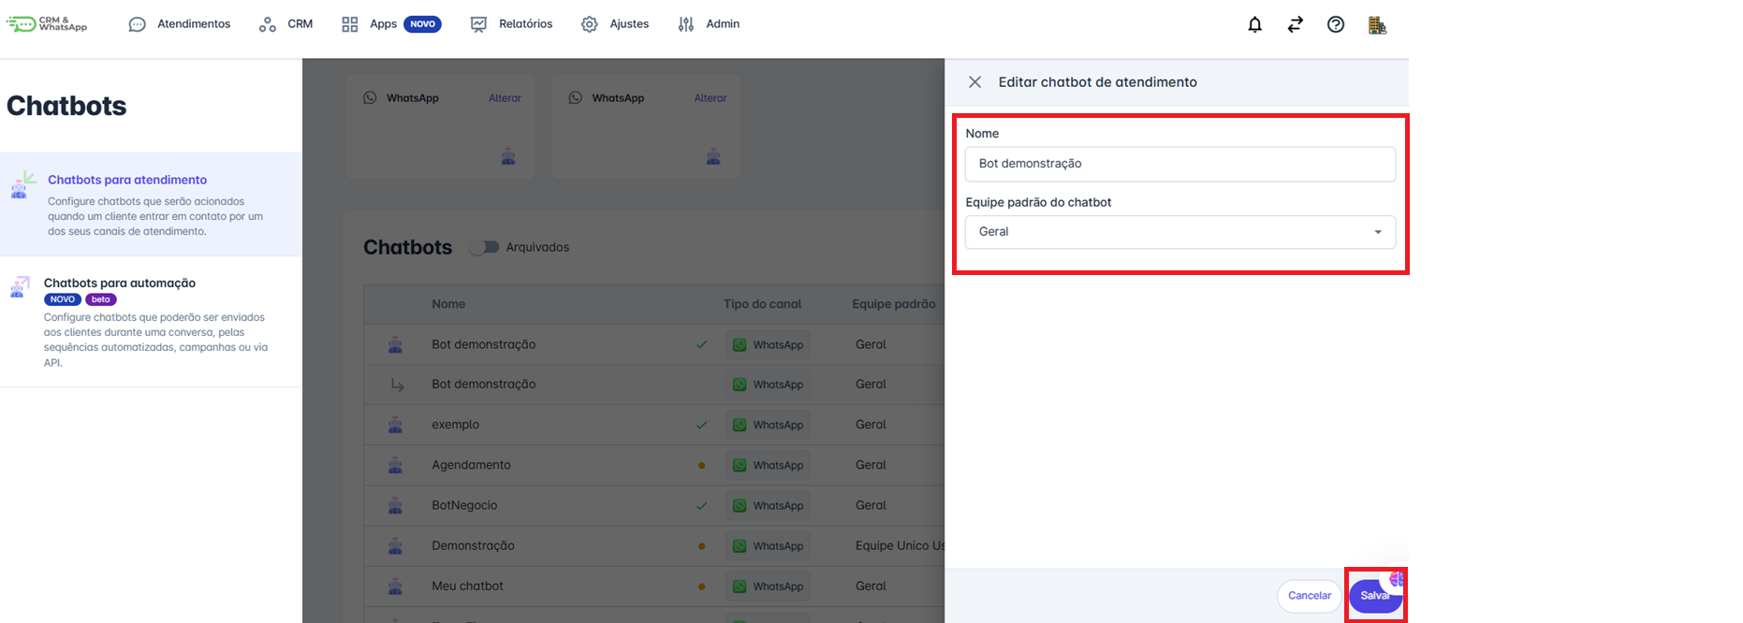Screen dimensions: 1743x623
Task: Click the robot icon beside exemplo row
Action: [x=395, y=425]
